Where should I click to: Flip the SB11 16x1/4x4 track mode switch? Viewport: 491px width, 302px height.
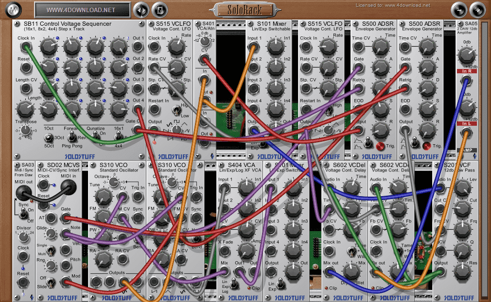pos(118,135)
